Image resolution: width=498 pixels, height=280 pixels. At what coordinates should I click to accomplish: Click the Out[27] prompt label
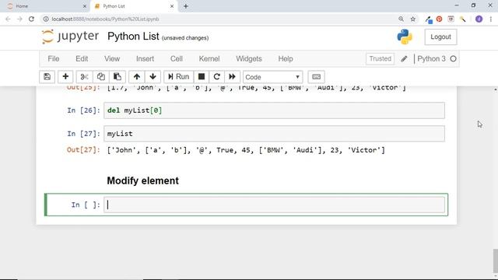click(83, 150)
